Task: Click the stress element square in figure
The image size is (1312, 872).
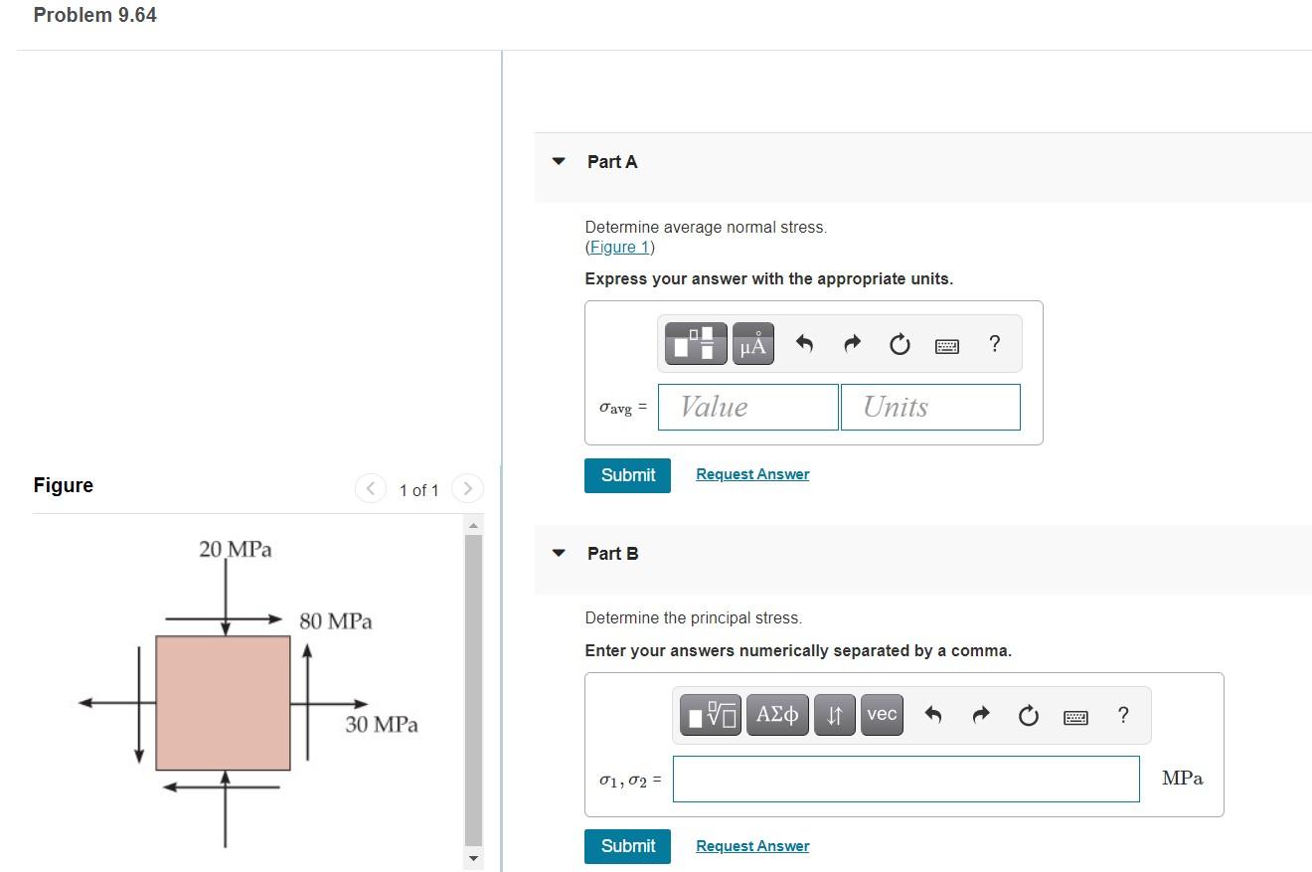Action: [223, 703]
